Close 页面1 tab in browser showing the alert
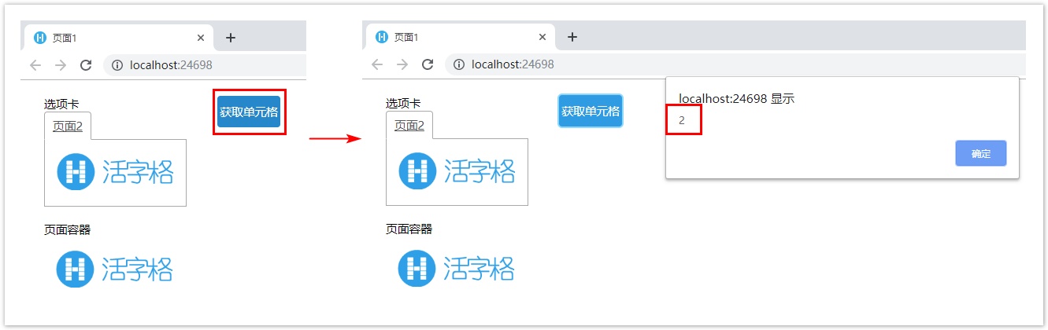Image resolution: width=1048 pixels, height=330 pixels. pyautogui.click(x=543, y=37)
